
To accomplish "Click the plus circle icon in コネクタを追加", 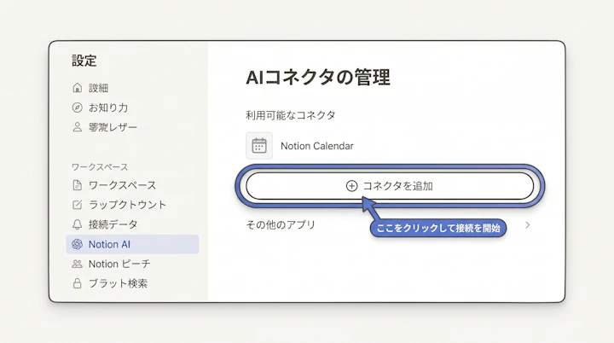I will pyautogui.click(x=351, y=186).
